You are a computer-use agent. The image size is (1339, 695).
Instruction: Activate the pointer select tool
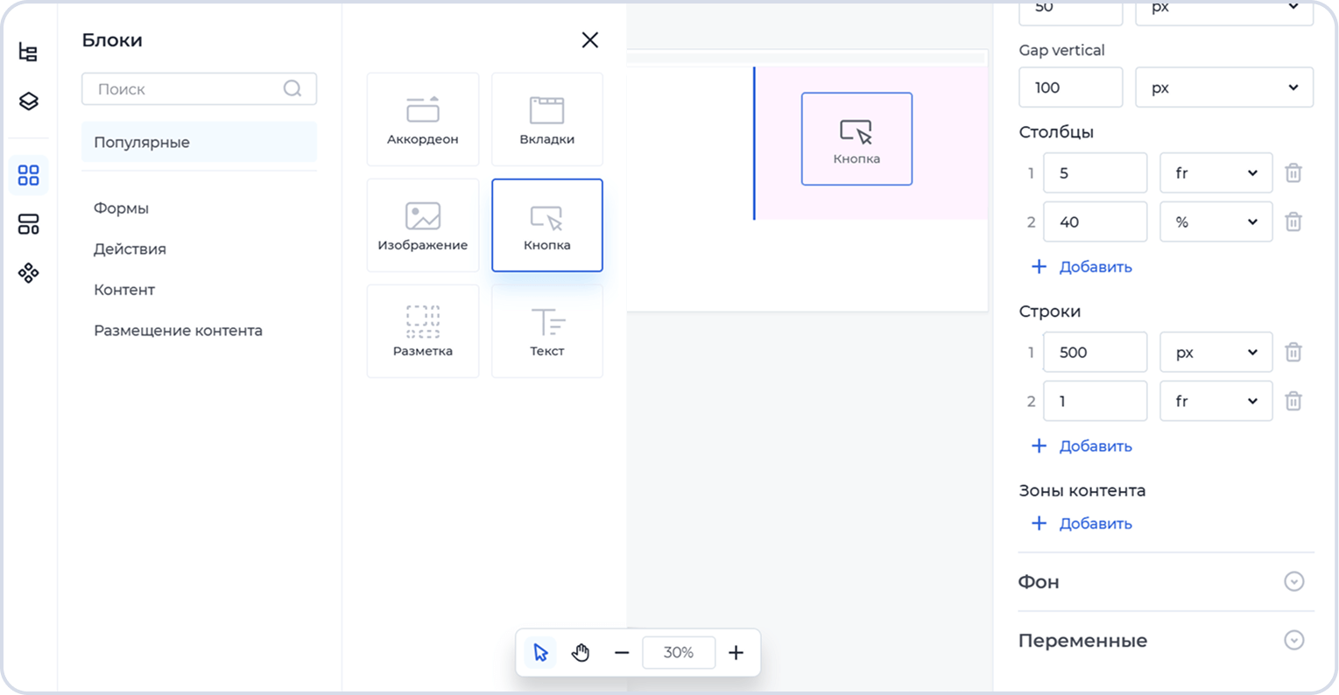pos(540,652)
